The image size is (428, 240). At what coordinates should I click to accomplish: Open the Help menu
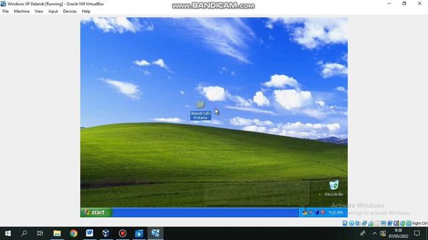pyautogui.click(x=86, y=11)
